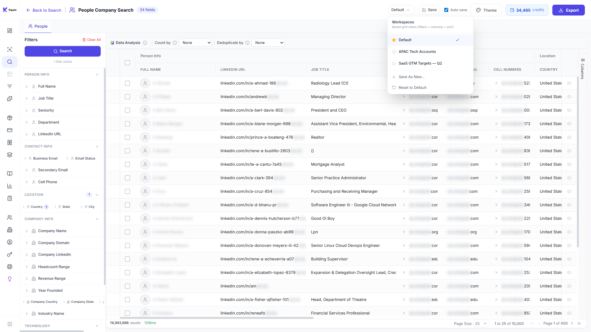This screenshot has height=332, width=591.
Task: Click the API key icon in sidebar
Action: [x=10, y=255]
